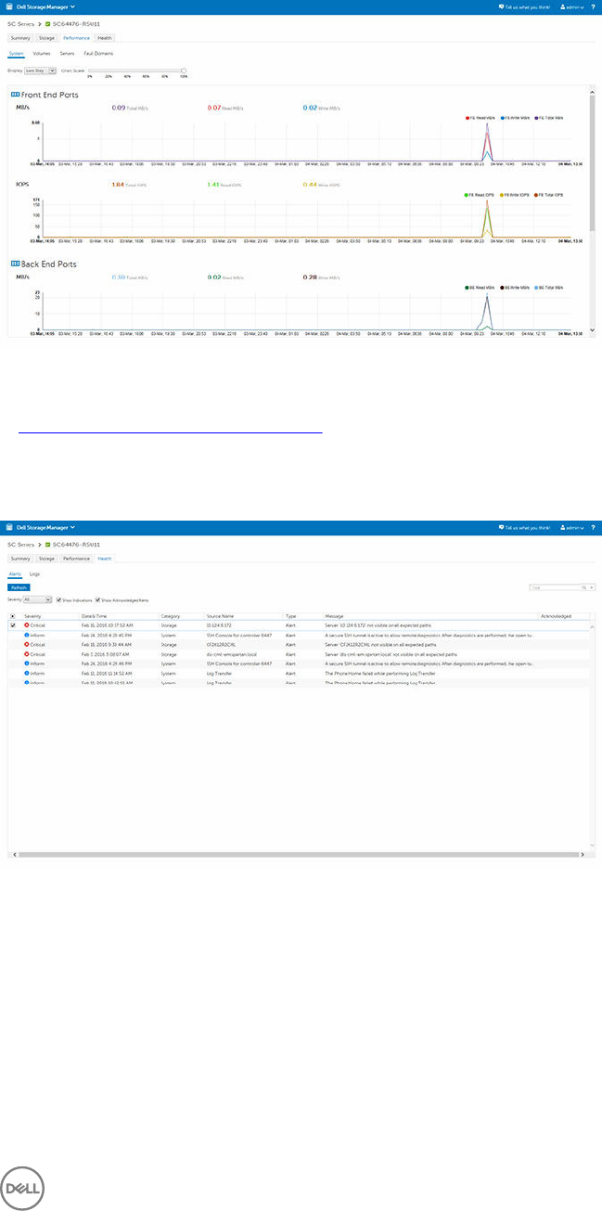
Task: Click Critical icon on ds-cml-em.spartan.local row
Action: [27, 653]
